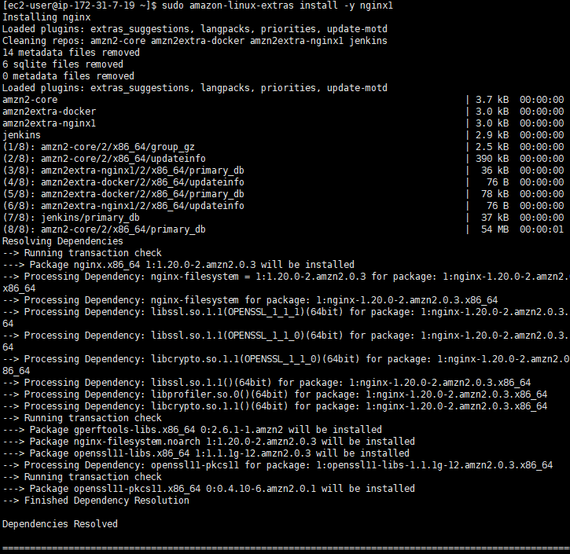Click '(1/8): amzn2-core/2/x86_64/group_gz' line
The image size is (570, 554).
tap(98, 147)
